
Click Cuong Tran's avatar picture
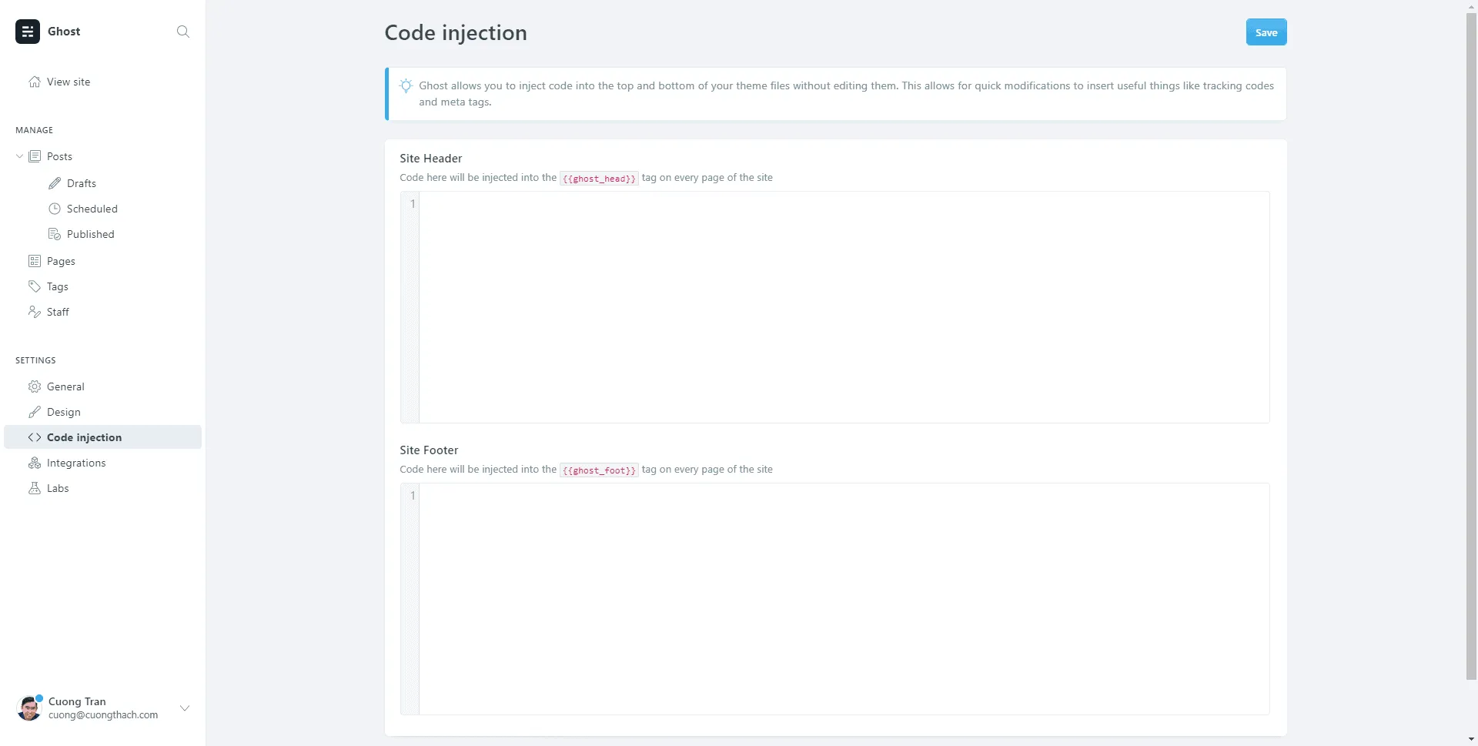pos(29,708)
